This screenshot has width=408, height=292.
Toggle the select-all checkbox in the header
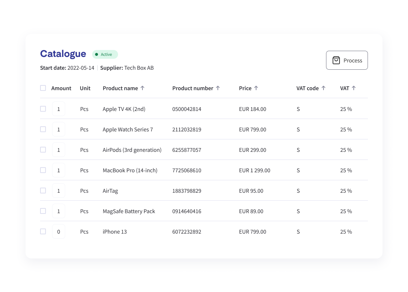pos(43,88)
